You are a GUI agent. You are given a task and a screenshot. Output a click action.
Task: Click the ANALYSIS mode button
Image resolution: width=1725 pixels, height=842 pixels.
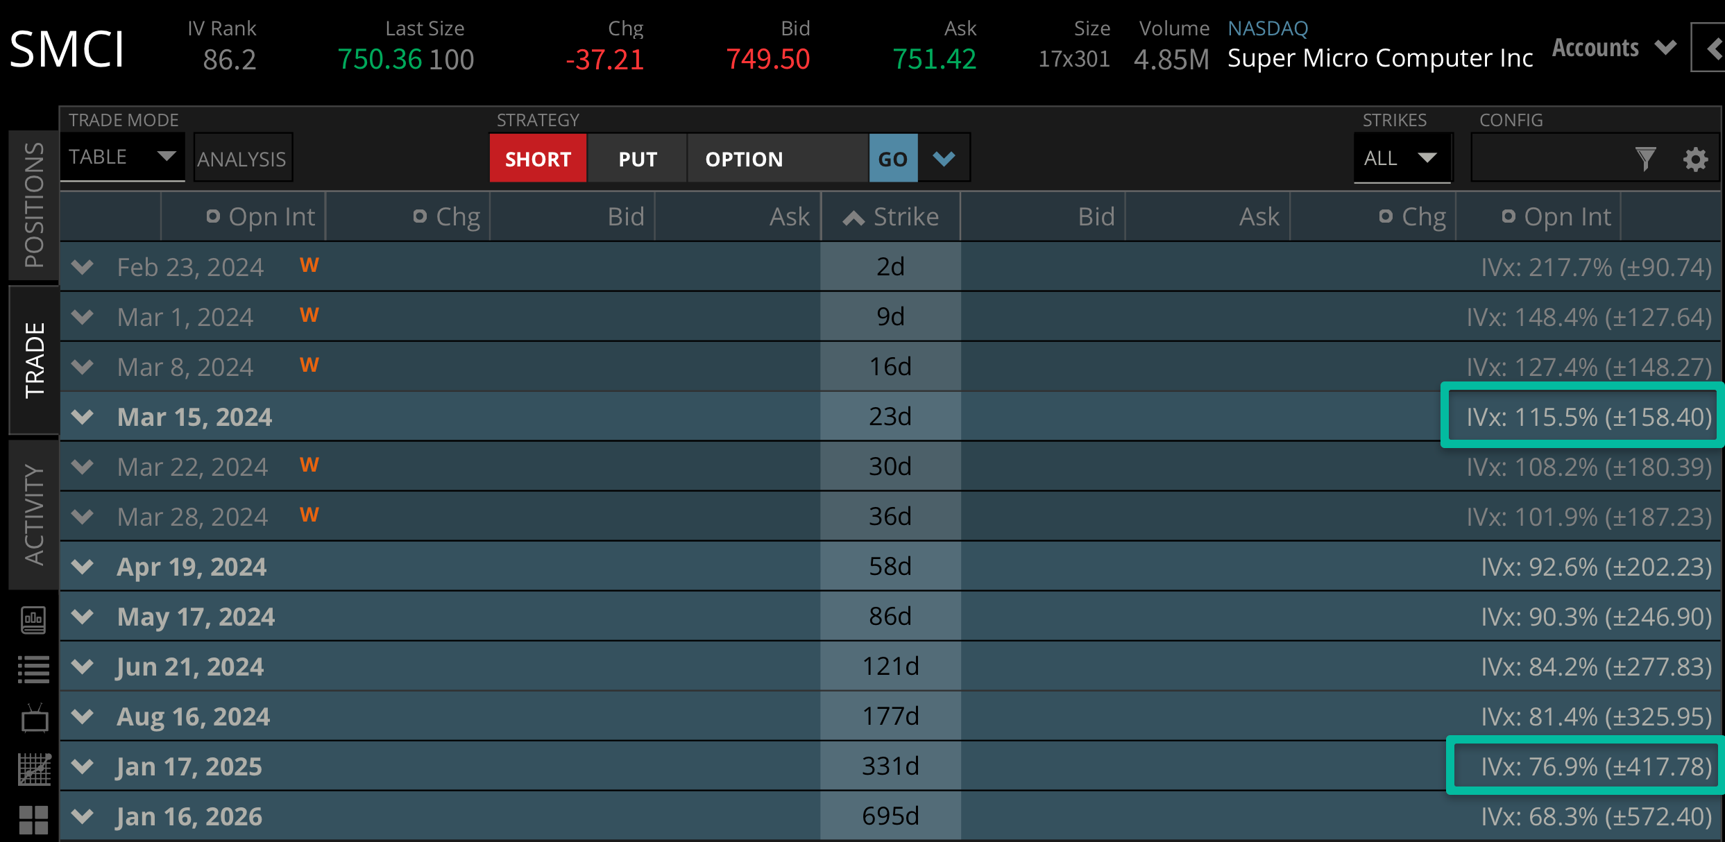(242, 159)
